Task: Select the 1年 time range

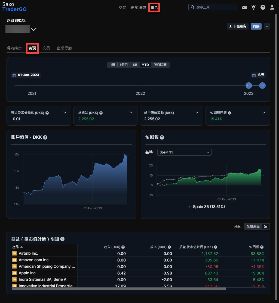Action: click(135, 65)
